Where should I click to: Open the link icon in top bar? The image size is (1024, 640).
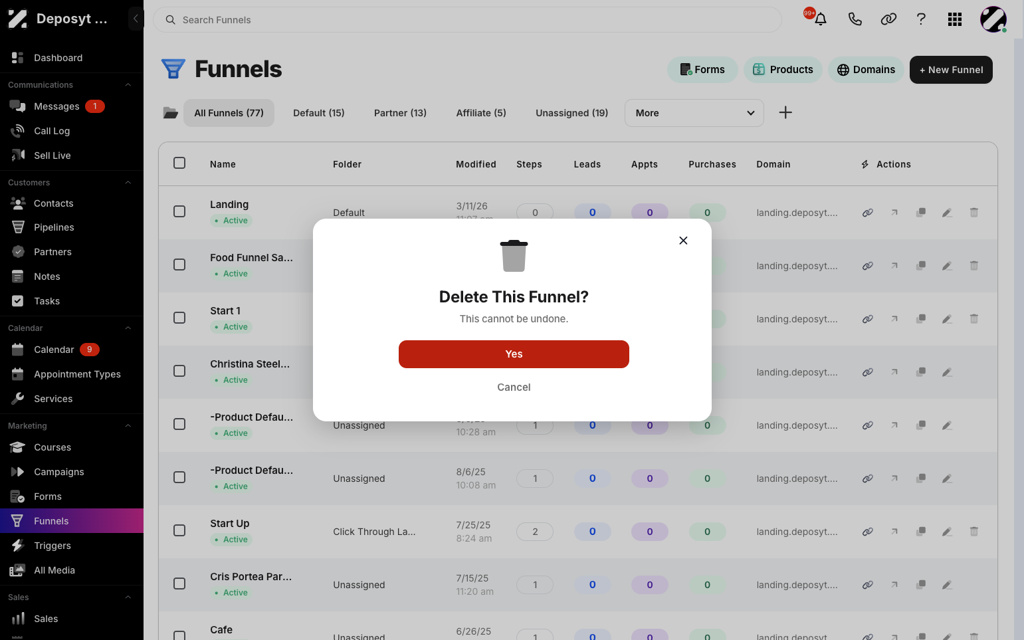click(x=888, y=19)
